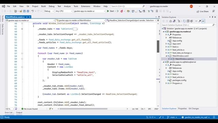The height and width of the screenshot is (123, 218).
Task: Click the Open File folder icon
Action: [21, 11]
